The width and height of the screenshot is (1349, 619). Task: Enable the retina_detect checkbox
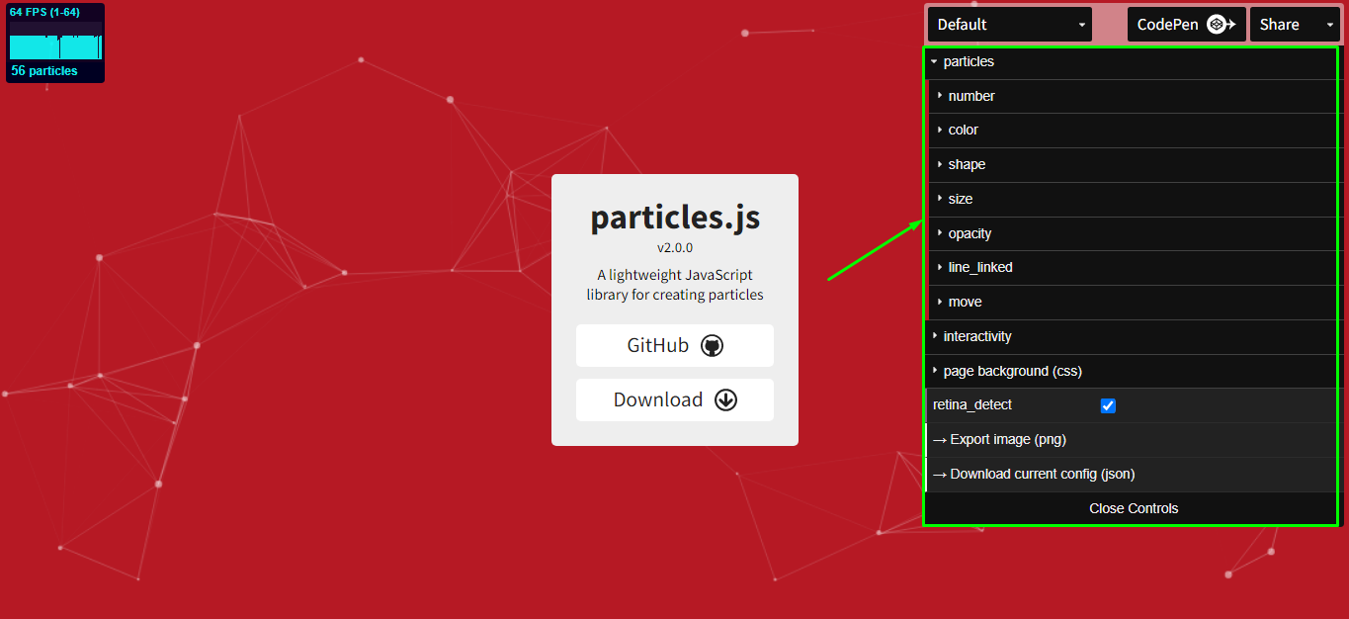coord(1108,405)
